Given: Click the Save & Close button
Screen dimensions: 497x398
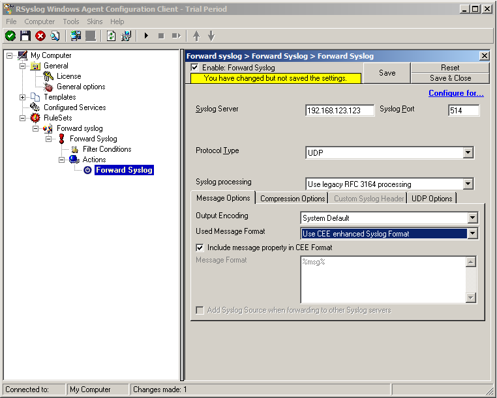Looking at the screenshot, I should tap(450, 78).
